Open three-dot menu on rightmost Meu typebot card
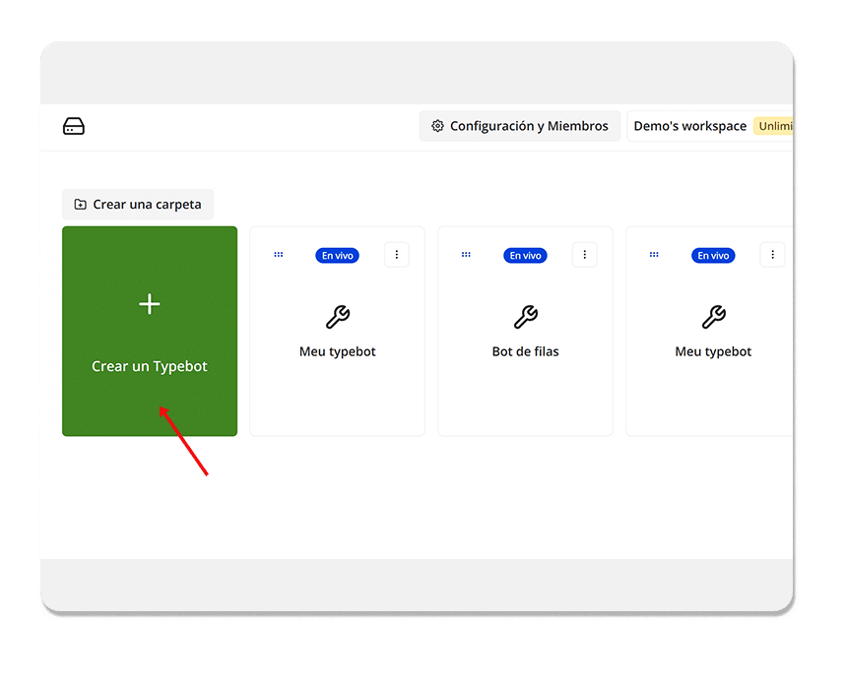The width and height of the screenshot is (846, 683). (773, 255)
